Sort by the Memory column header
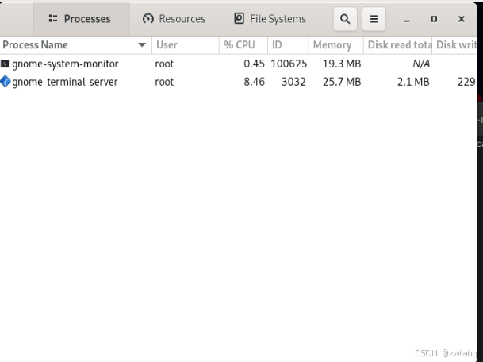This screenshot has width=483, height=362. coord(336,45)
